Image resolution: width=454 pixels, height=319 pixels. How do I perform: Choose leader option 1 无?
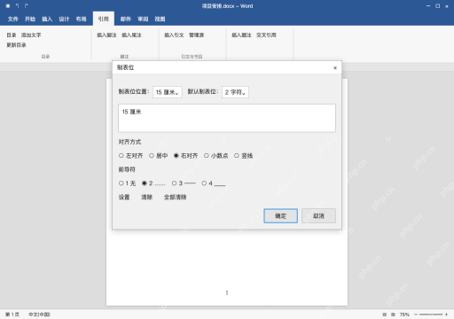tap(121, 183)
